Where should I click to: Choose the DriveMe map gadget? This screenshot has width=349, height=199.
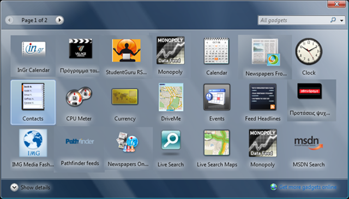click(x=171, y=102)
